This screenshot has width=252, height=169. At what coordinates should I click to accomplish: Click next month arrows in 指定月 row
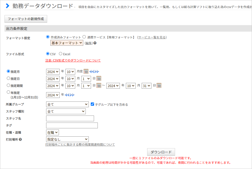(x=97, y=72)
